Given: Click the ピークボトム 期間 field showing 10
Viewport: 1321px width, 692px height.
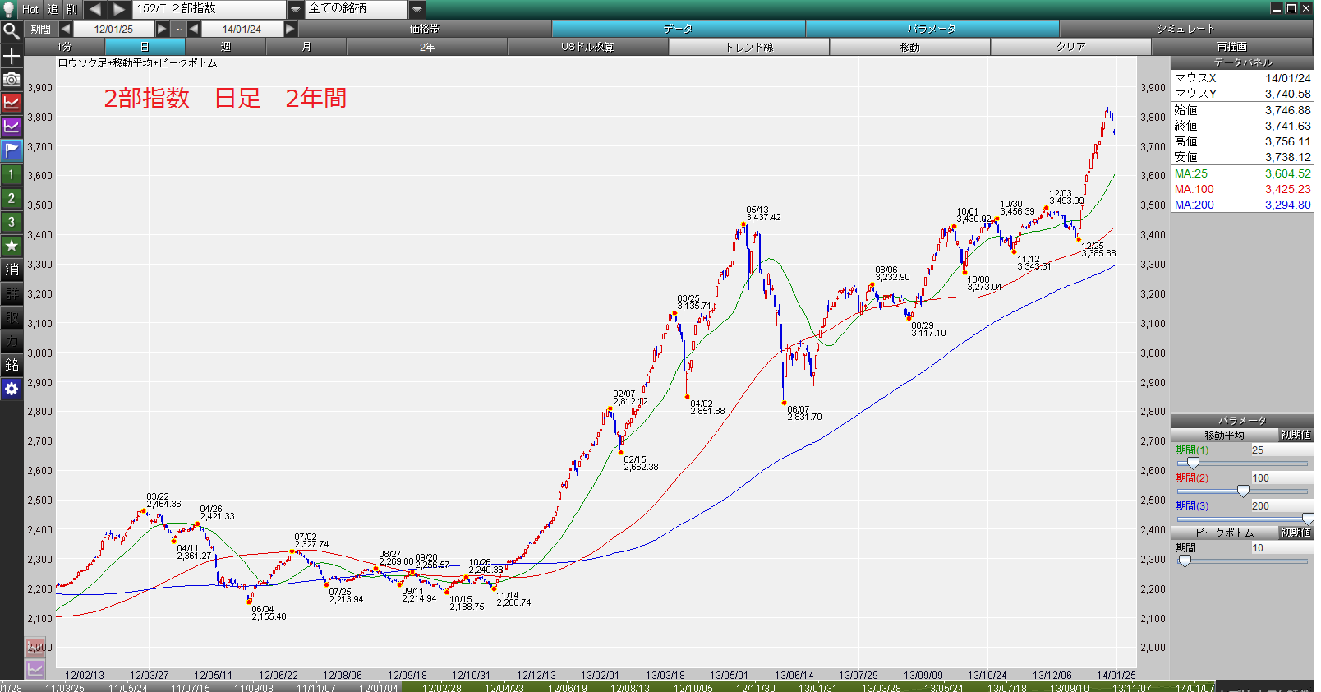Looking at the screenshot, I should [1282, 548].
